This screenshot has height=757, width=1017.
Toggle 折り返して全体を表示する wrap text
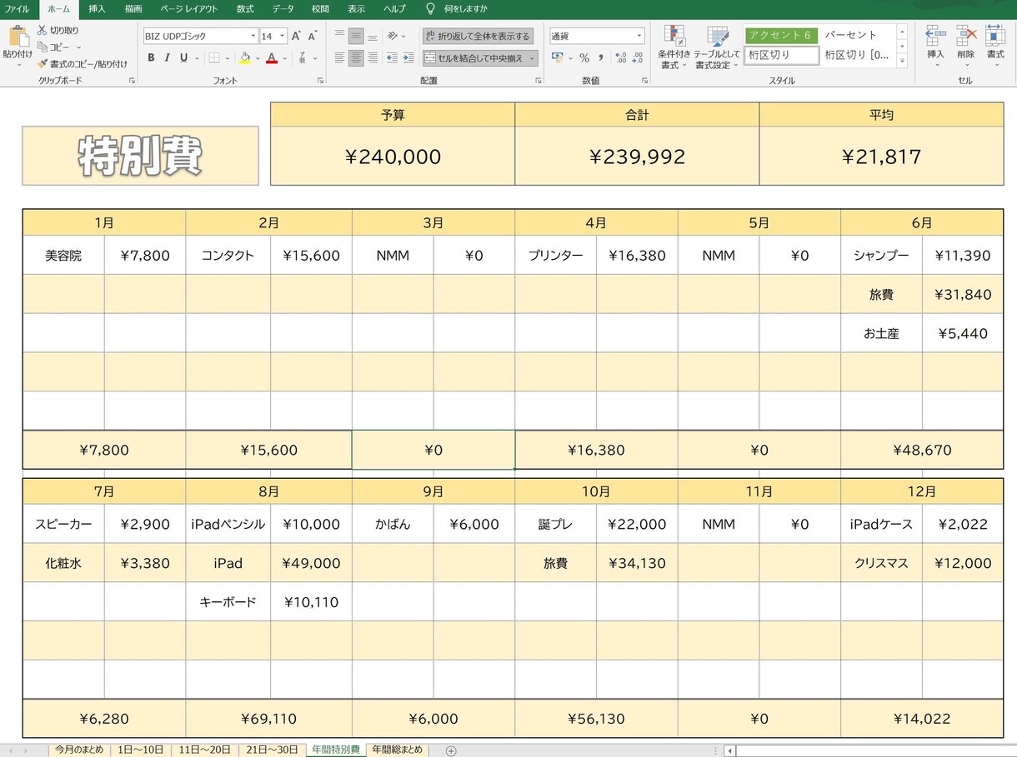[x=478, y=36]
